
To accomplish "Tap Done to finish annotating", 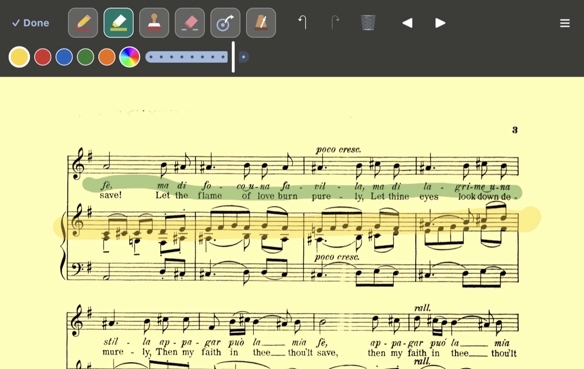I will (x=30, y=23).
